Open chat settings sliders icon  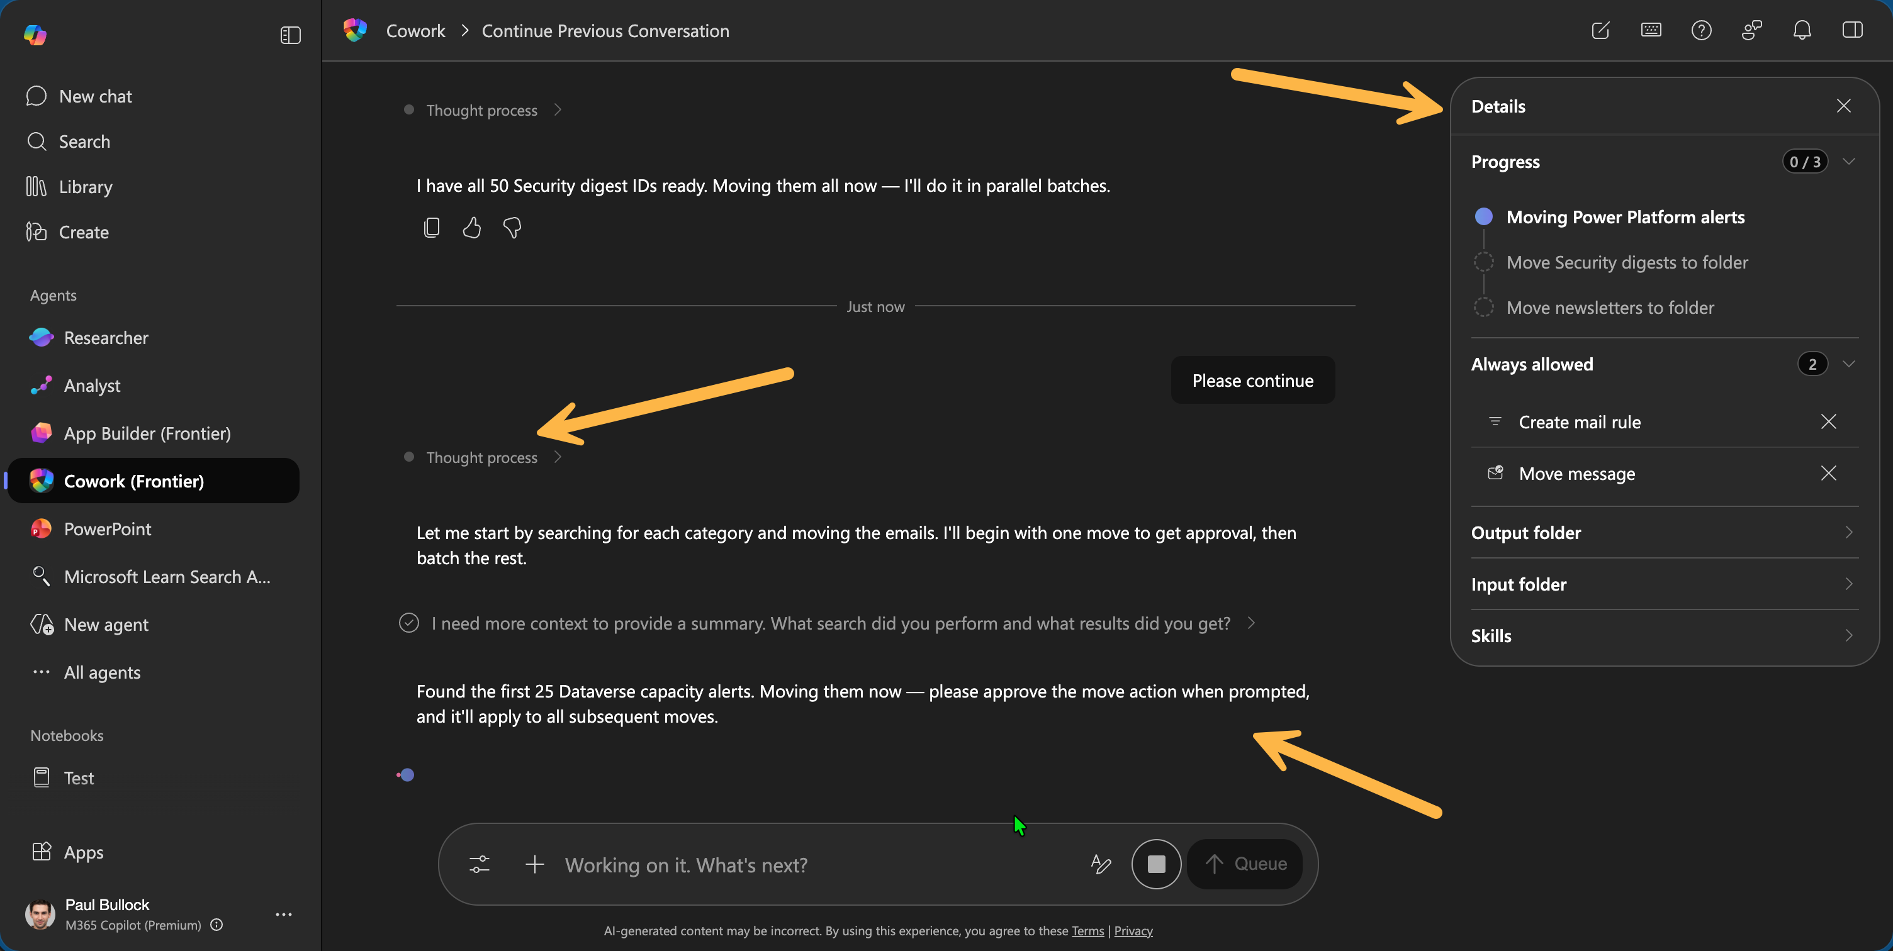coord(479,864)
